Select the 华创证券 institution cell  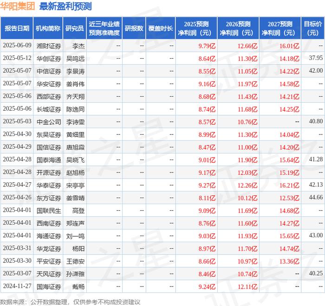pyautogui.click(x=49, y=59)
